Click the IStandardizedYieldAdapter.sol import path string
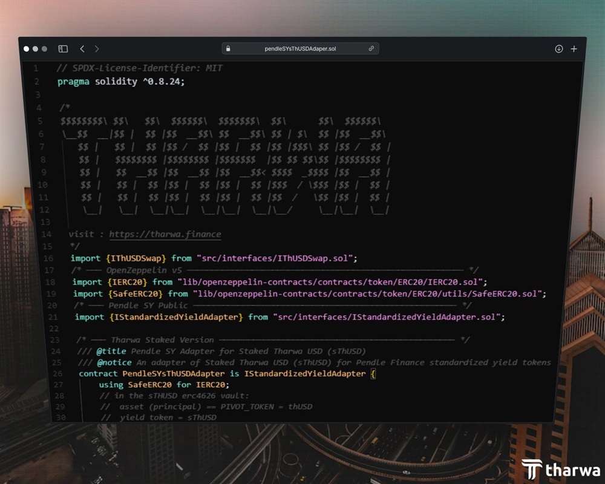 tap(388, 316)
